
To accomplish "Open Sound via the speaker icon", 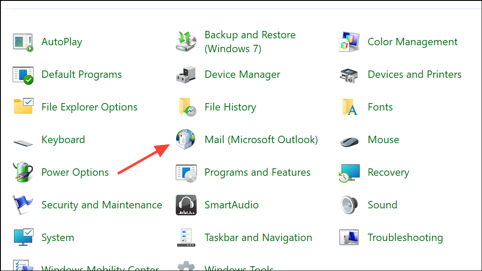I will pos(349,204).
